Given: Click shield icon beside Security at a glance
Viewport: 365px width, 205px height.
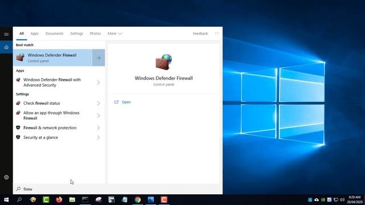Looking at the screenshot, I should pyautogui.click(x=18, y=137).
